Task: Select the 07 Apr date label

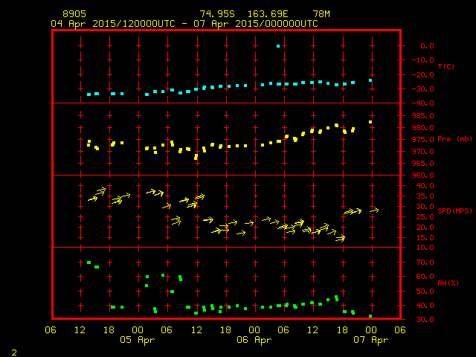Action: point(370,340)
